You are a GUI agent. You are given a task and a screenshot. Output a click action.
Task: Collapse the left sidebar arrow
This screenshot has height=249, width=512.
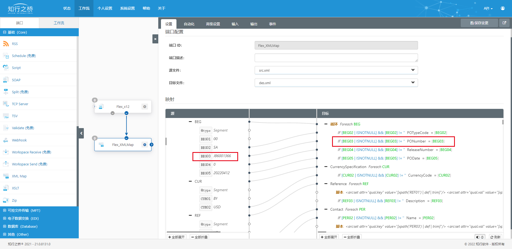tap(81, 133)
